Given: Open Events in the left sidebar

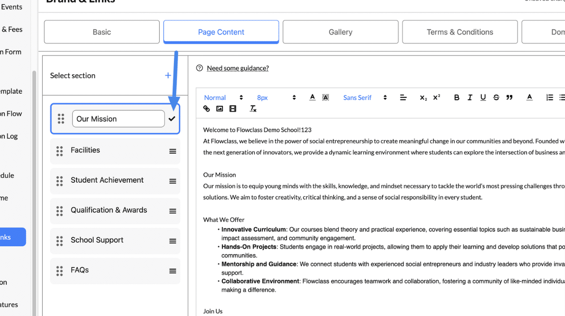Looking at the screenshot, I should 12,7.
